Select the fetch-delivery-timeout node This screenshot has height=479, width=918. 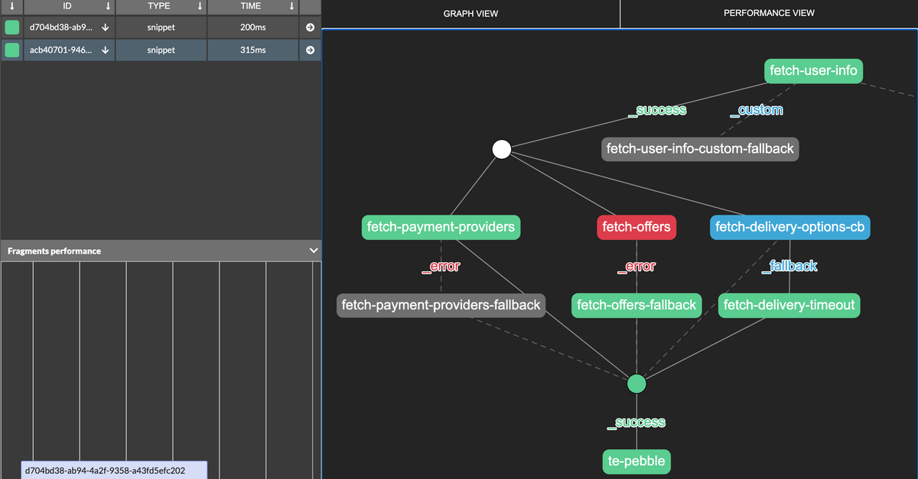pyautogui.click(x=789, y=306)
